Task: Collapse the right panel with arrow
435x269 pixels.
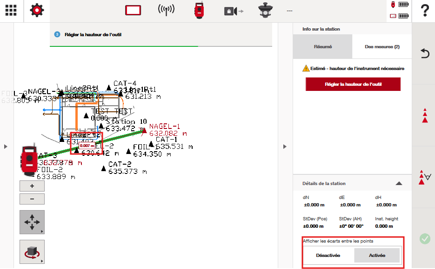Action: [x=285, y=147]
